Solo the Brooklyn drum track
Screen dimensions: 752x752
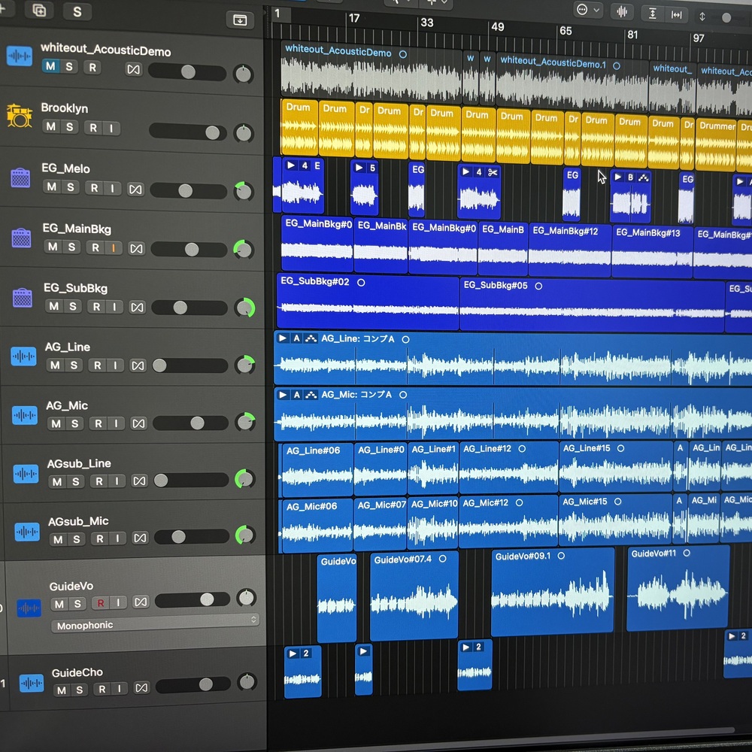69,127
